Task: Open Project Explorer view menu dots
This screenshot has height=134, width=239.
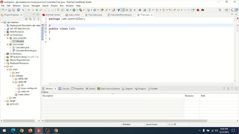Action: tap(38, 19)
